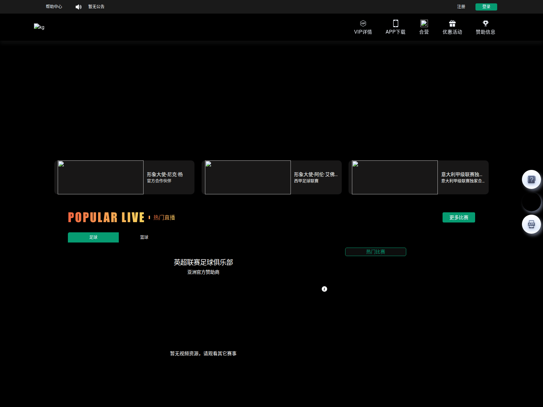This screenshot has height=407, width=543.
Task: Click the 更多比赛 button
Action: point(458,217)
